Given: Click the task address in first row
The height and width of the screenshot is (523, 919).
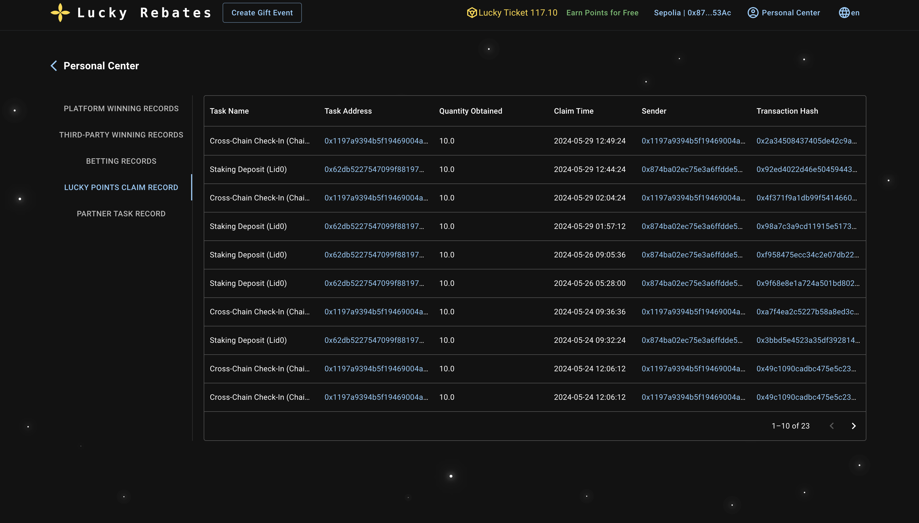Looking at the screenshot, I should (376, 141).
